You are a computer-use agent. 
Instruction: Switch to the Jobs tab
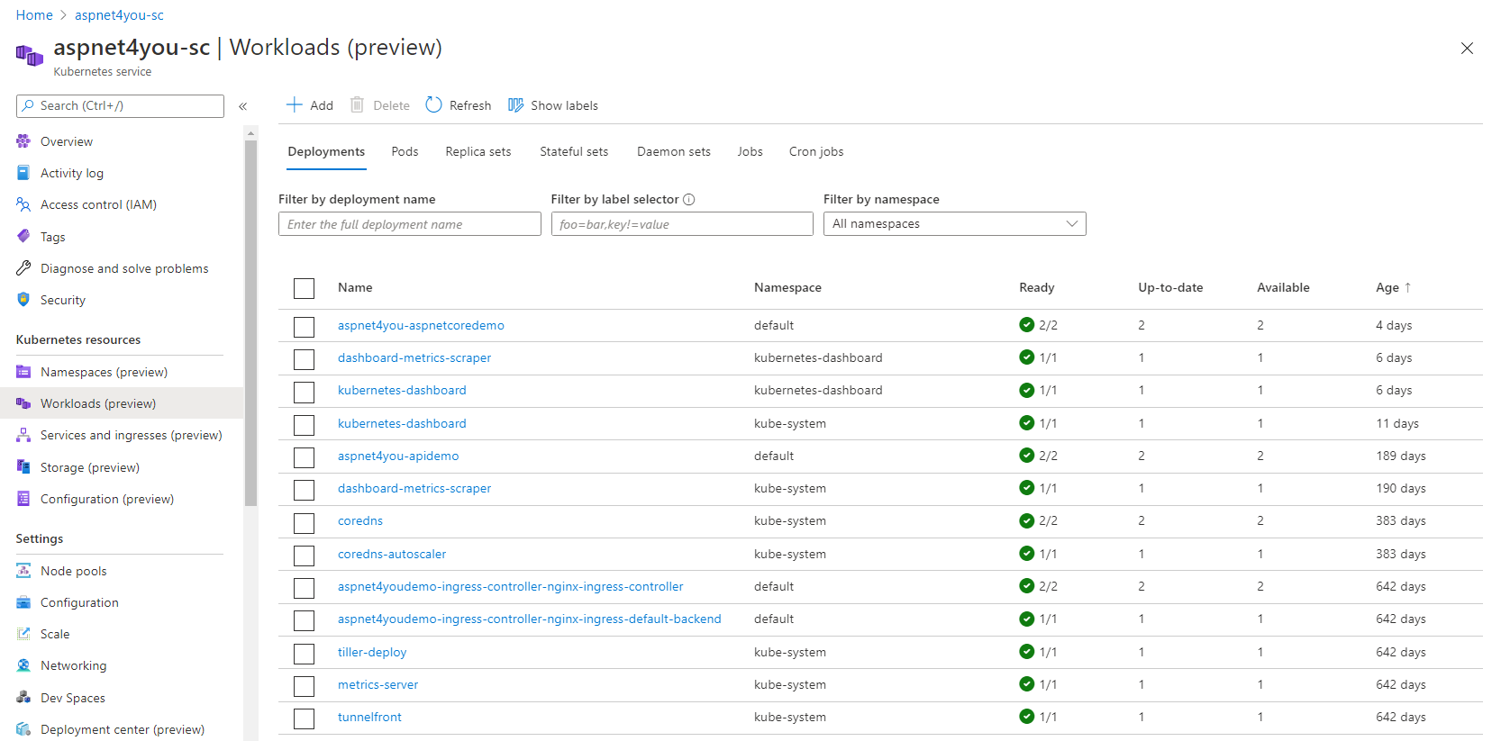[x=750, y=151]
